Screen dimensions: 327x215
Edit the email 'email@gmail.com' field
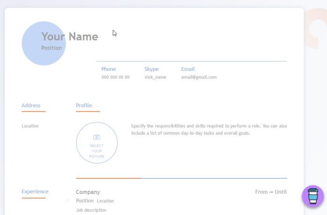(x=199, y=77)
